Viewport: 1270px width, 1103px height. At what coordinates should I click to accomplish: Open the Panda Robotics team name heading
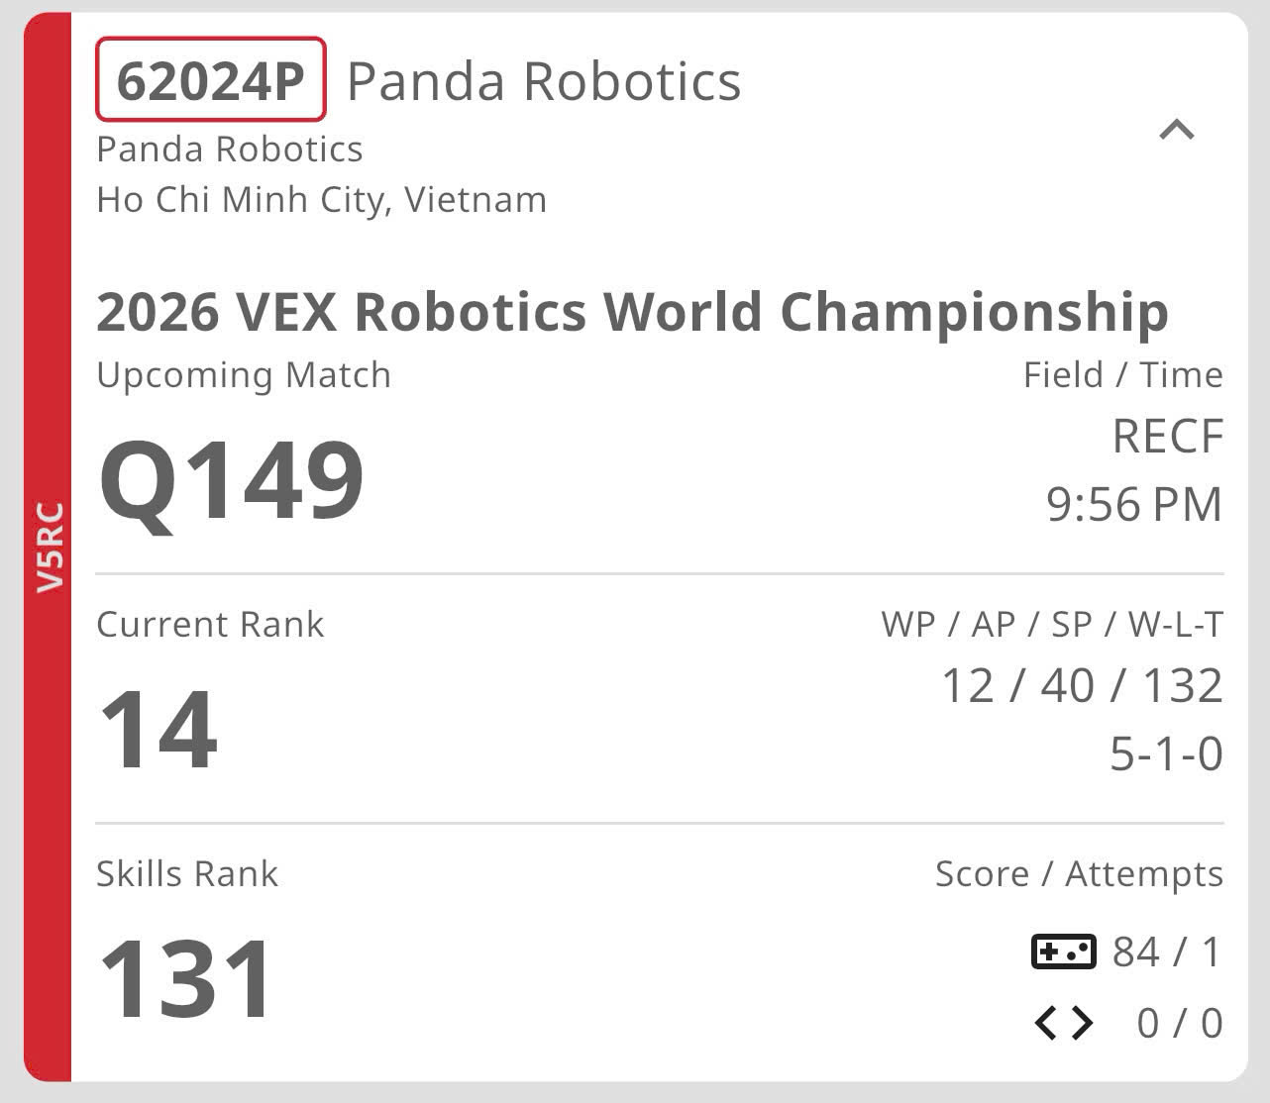[544, 81]
